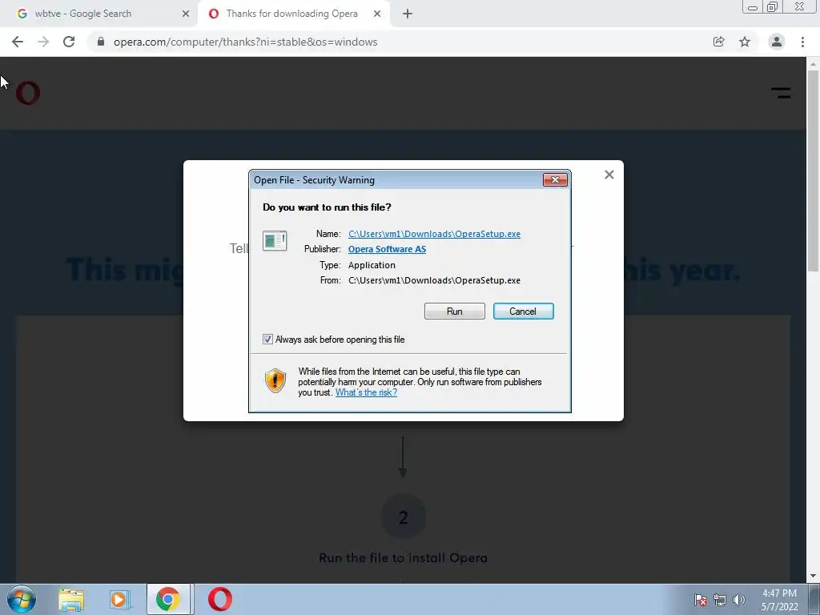This screenshot has width=820, height=615.
Task: Click the Opera taskbar icon
Action: pos(220,599)
